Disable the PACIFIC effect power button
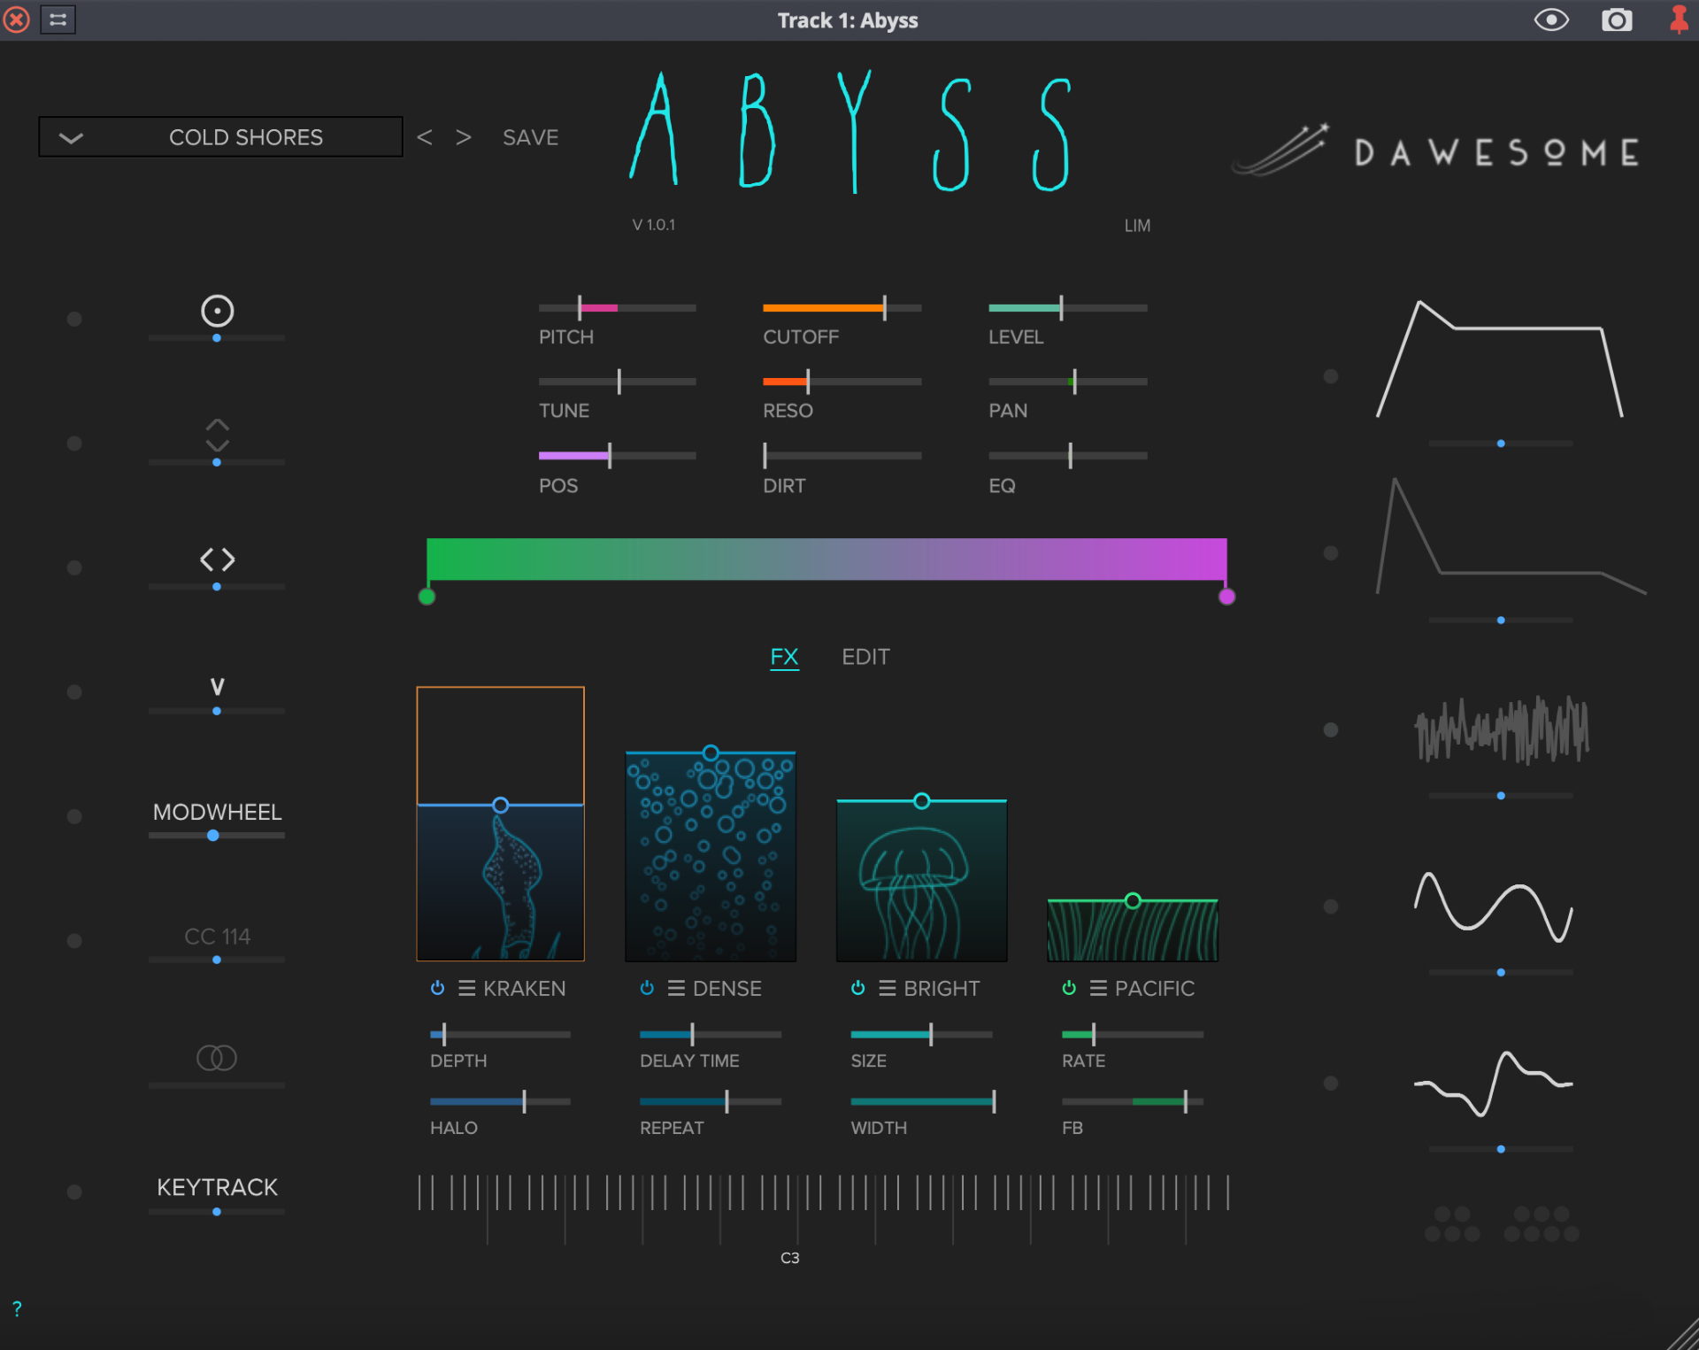The height and width of the screenshot is (1350, 1699). pos(1069,988)
